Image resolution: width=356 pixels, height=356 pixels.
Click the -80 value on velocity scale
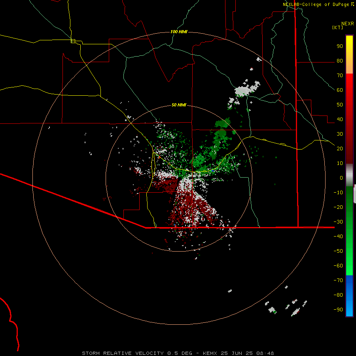[338, 295]
